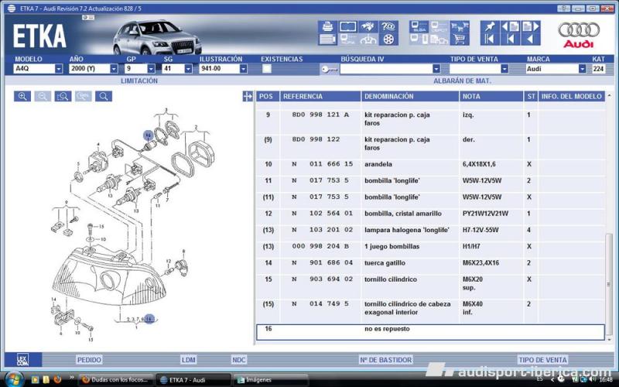Select the 'tuerca gatillo' row
This screenshot has width=619, height=387.
coord(430,263)
